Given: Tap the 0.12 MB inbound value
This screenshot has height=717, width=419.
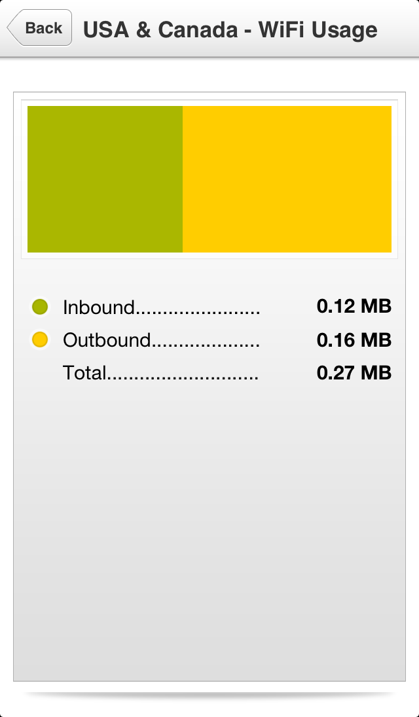Looking at the screenshot, I should [354, 306].
